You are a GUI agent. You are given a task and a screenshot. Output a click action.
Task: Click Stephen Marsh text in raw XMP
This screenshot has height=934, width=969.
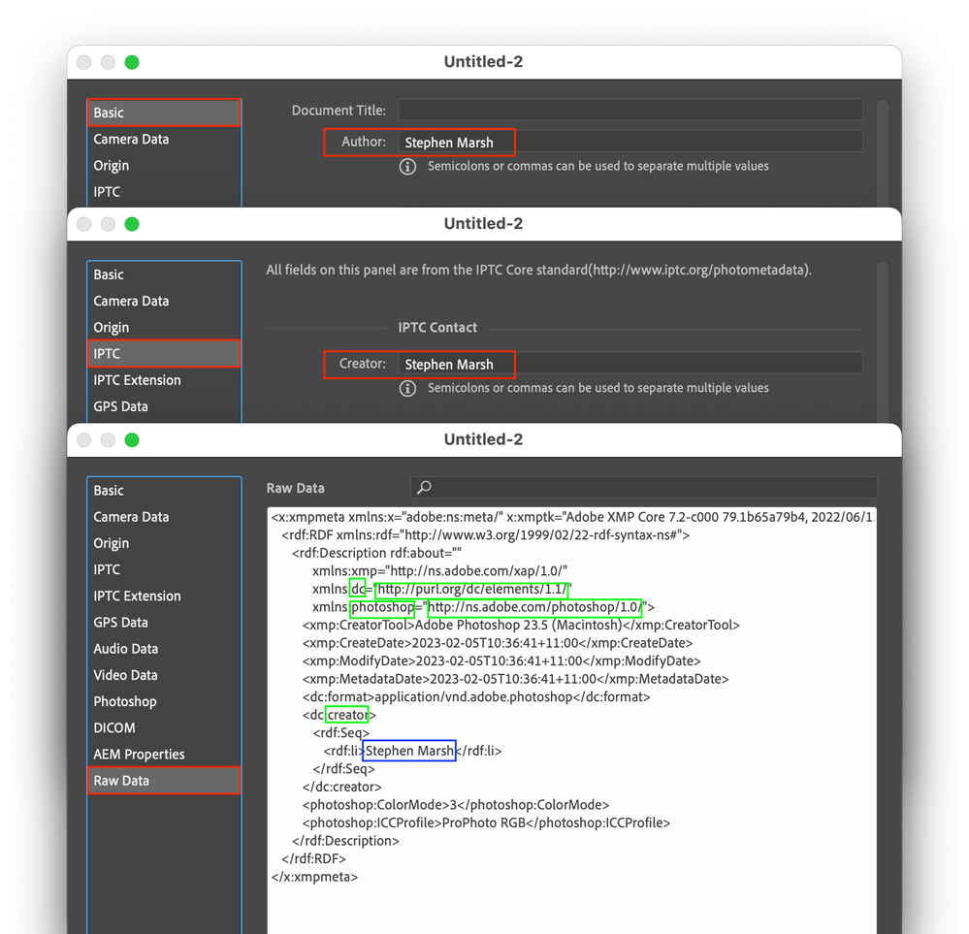(x=409, y=751)
